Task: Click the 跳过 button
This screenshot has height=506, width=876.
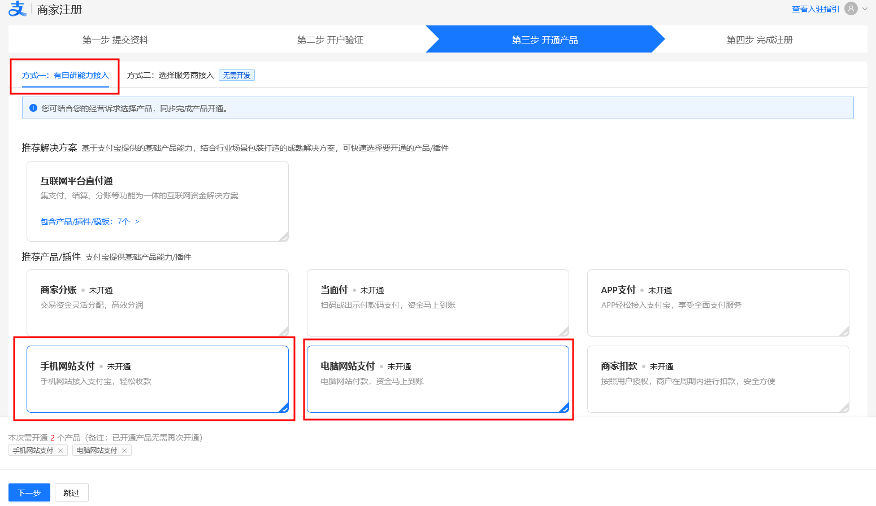Action: [x=71, y=492]
